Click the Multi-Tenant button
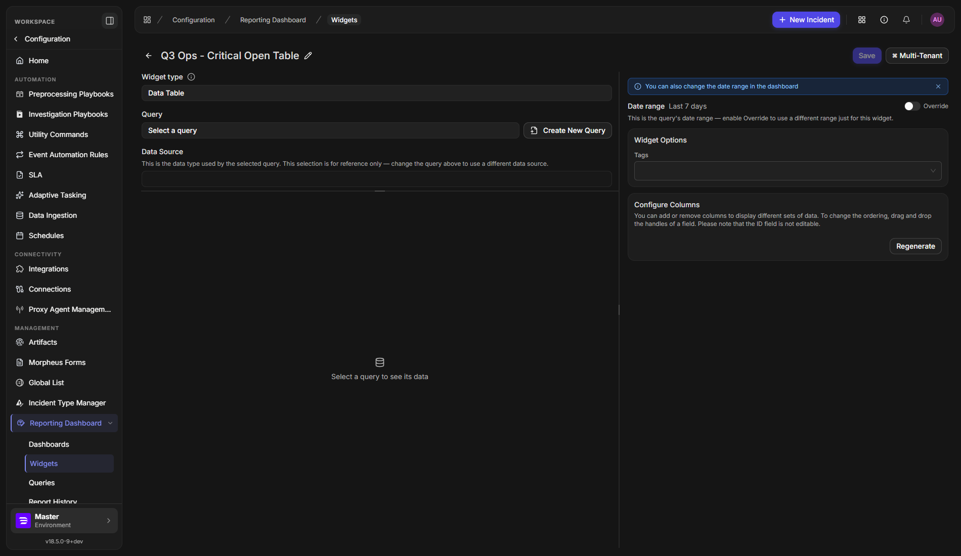Image resolution: width=961 pixels, height=556 pixels. click(x=917, y=56)
